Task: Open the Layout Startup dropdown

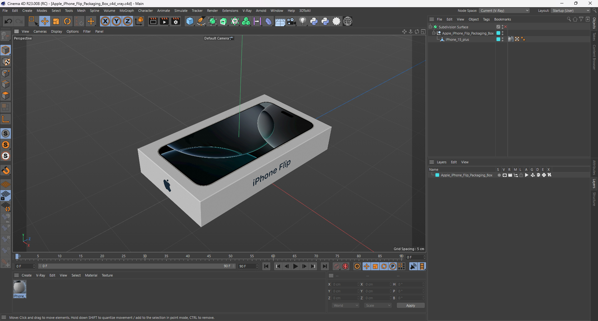Action: click(x=571, y=11)
